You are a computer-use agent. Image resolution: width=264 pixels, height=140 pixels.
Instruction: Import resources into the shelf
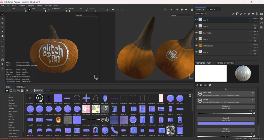click(x=22, y=91)
